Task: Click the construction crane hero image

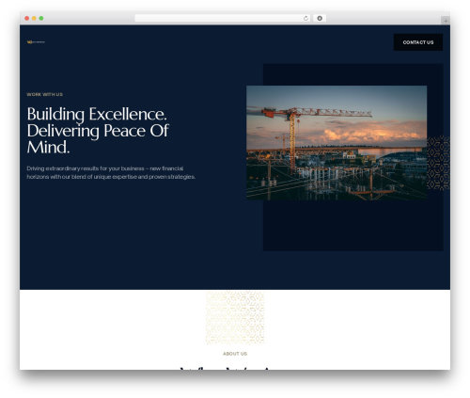Action: coord(337,143)
